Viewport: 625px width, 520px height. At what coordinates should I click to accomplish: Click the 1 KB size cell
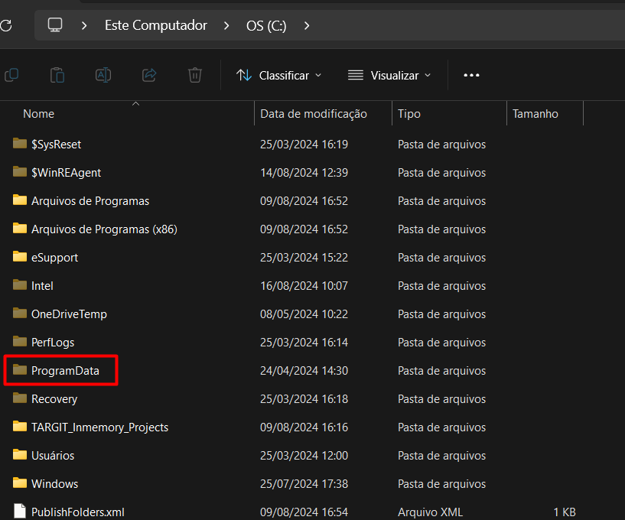click(x=565, y=512)
